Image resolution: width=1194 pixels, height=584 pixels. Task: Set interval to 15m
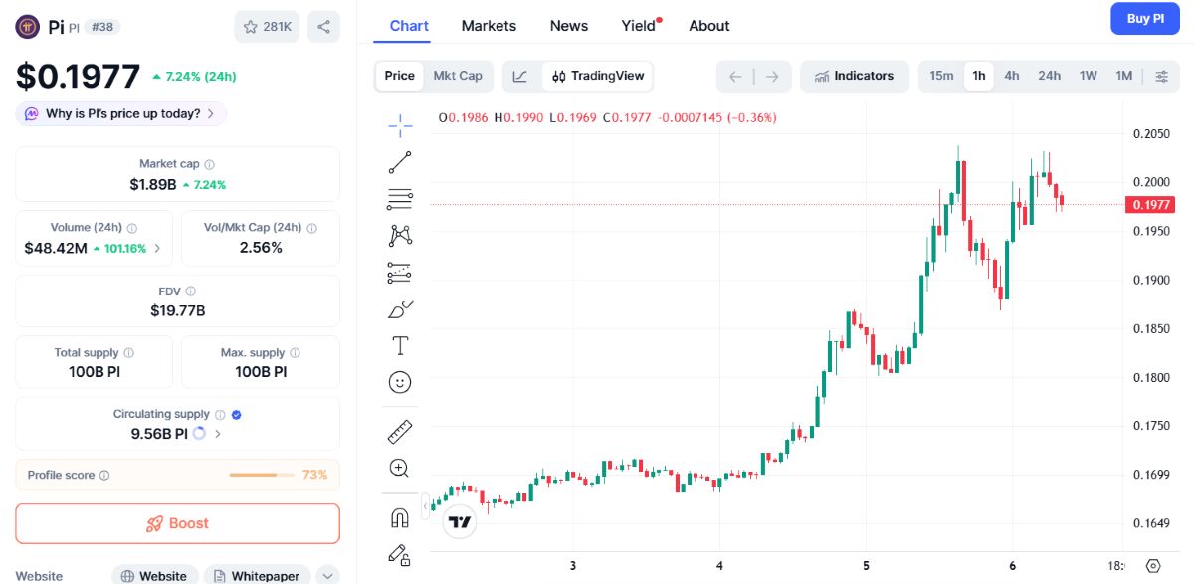(941, 76)
